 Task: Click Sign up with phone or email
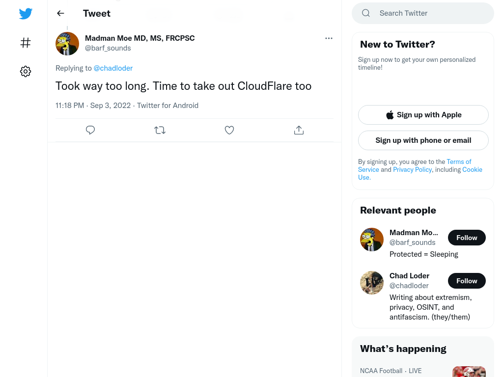(423, 140)
